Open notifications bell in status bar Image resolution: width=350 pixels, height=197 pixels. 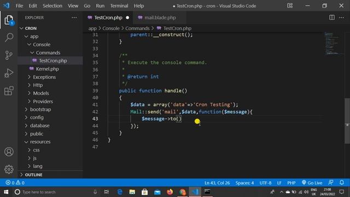(341, 182)
